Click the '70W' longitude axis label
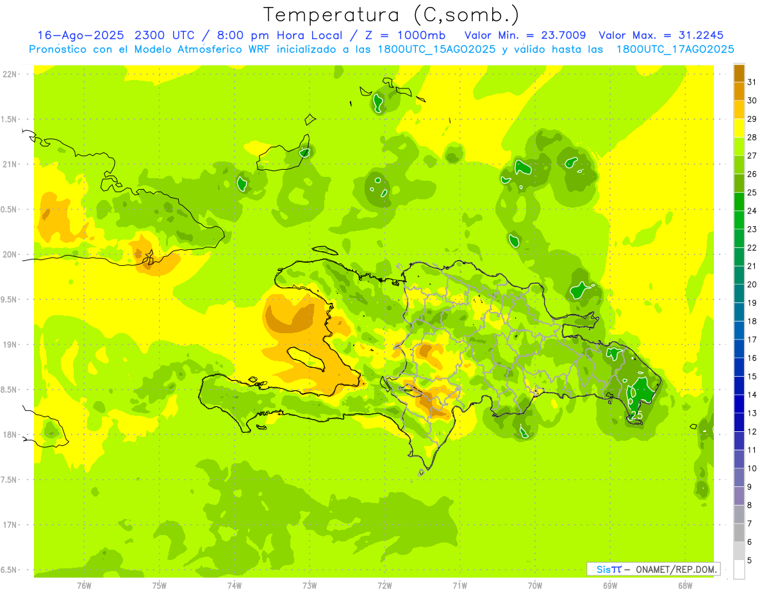Image resolution: width=769 pixels, height=594 pixels. pyautogui.click(x=535, y=586)
